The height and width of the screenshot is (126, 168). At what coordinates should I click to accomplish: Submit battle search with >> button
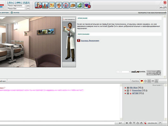28,9
